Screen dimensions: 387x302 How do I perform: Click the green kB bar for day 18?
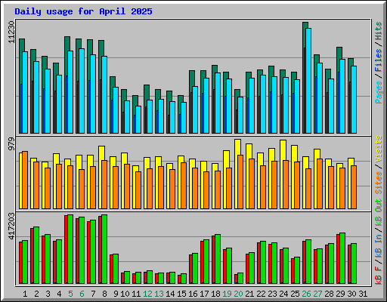pyautogui.click(x=218, y=259)
